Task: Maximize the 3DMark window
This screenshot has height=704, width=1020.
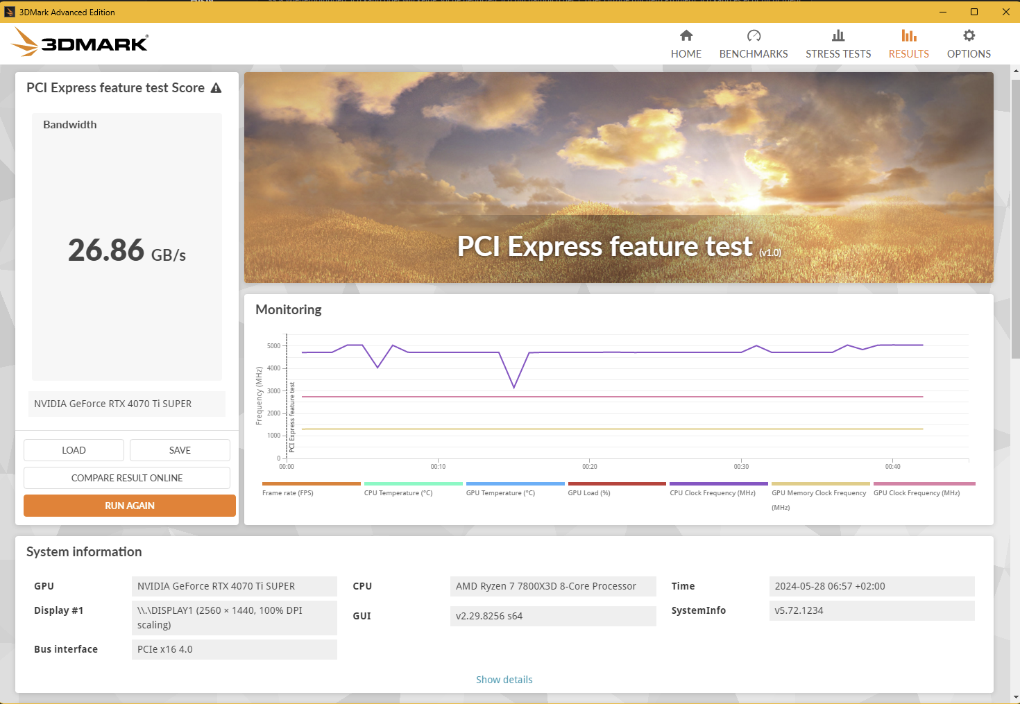Action: click(x=974, y=12)
